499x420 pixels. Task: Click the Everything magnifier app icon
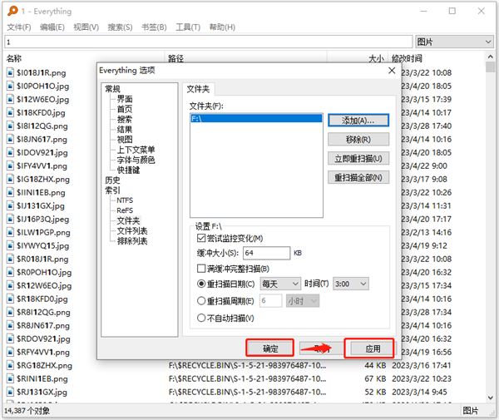[12, 11]
